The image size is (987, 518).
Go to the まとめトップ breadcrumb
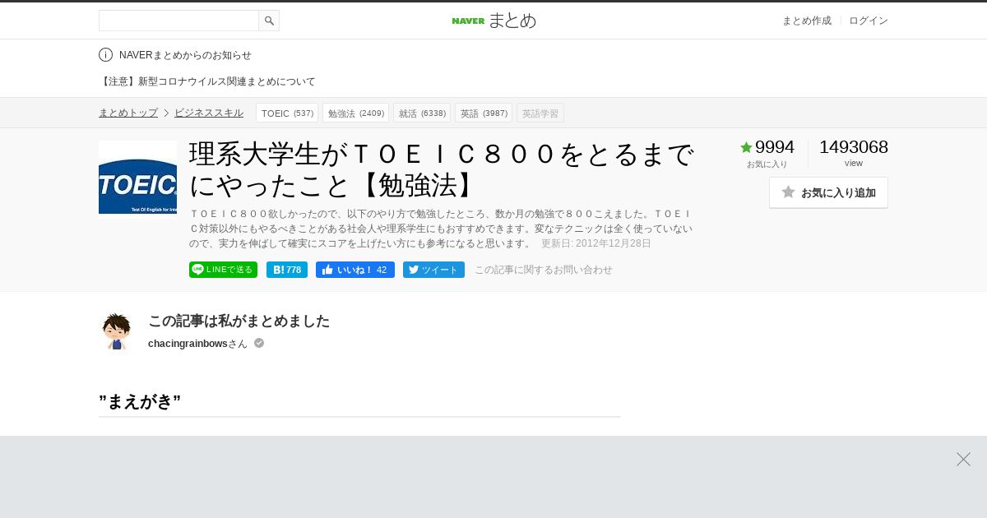pos(128,113)
